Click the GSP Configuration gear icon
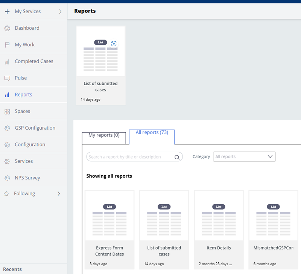 7,128
